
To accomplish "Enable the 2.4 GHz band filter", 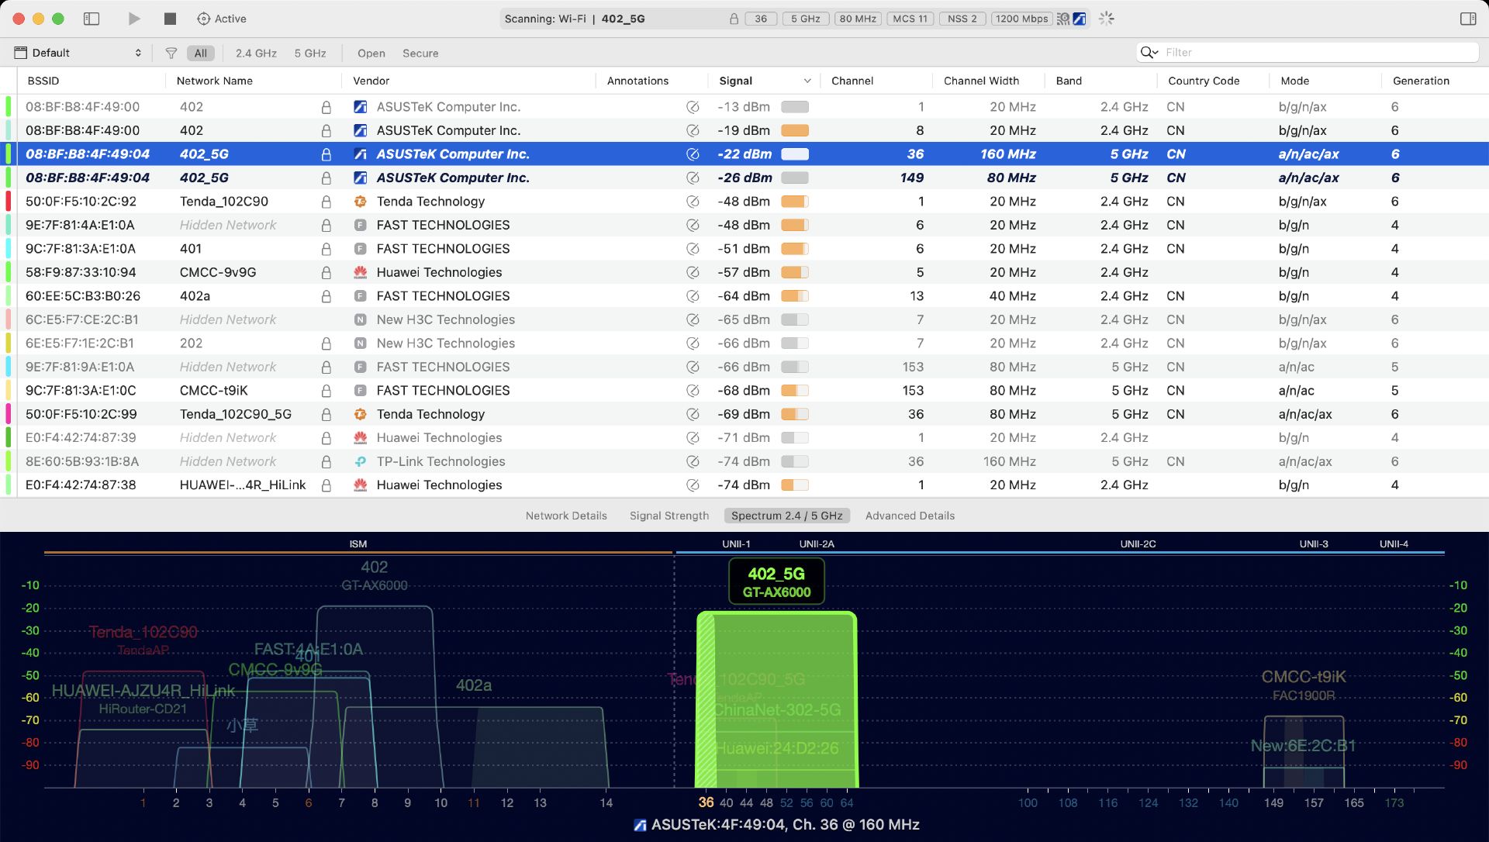I will click(x=256, y=53).
